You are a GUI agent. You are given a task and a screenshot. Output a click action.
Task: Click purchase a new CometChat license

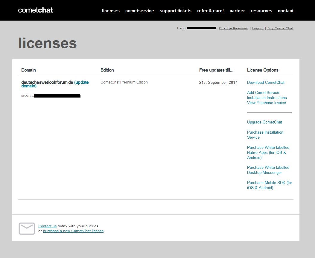point(73,231)
